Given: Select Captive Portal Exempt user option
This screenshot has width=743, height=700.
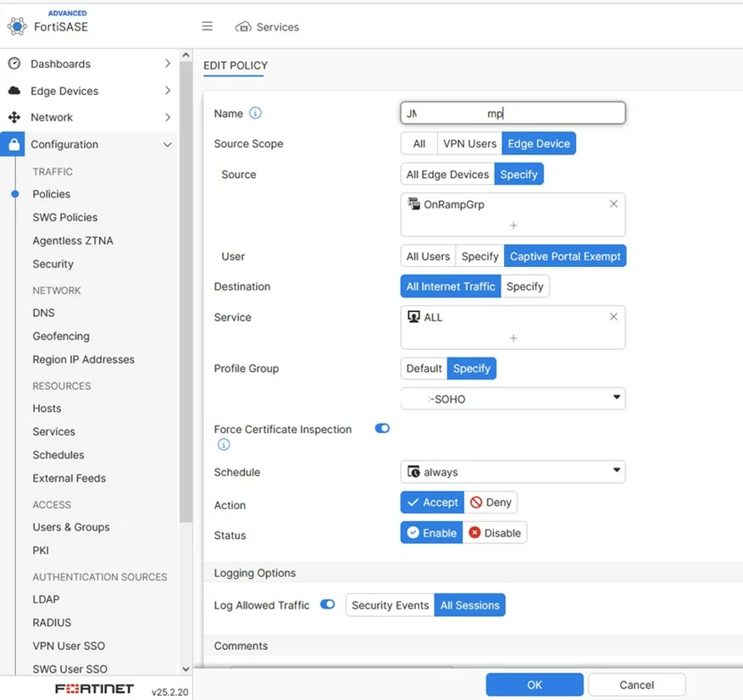Looking at the screenshot, I should tap(565, 257).
